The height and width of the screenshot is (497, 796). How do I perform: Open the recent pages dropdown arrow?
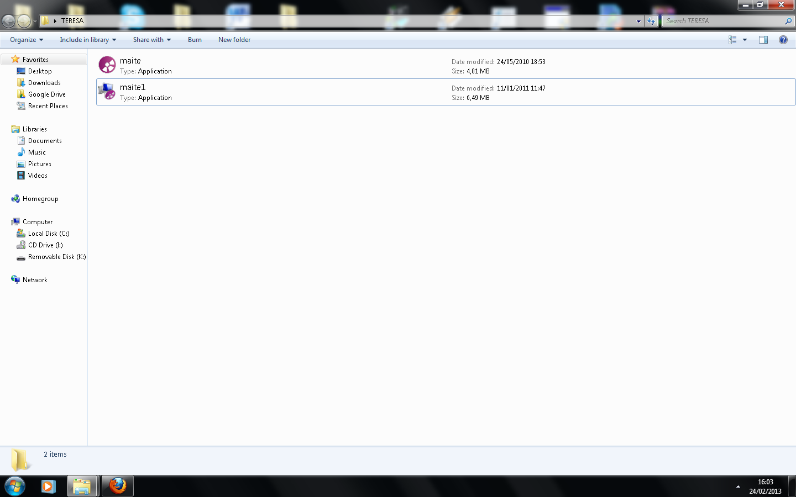[35, 22]
